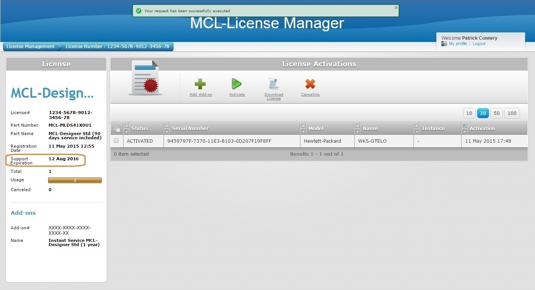Set page size to 50 results
The image size is (535, 290).
(x=496, y=113)
